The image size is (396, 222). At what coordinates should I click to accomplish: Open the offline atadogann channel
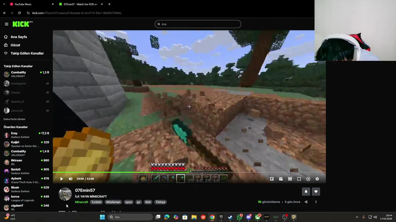(x=26, y=84)
